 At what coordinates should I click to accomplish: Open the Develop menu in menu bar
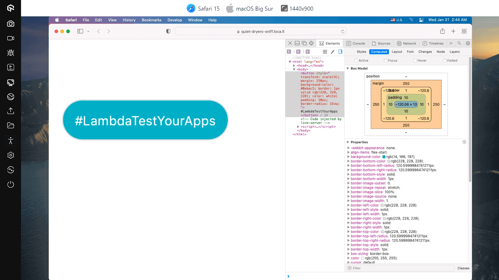pyautogui.click(x=174, y=20)
